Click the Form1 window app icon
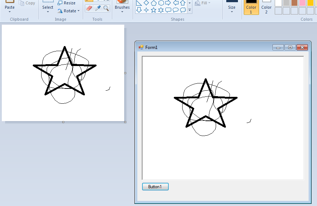This screenshot has width=317, height=206. [141, 47]
